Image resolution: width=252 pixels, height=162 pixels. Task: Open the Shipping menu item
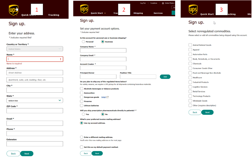138,13
